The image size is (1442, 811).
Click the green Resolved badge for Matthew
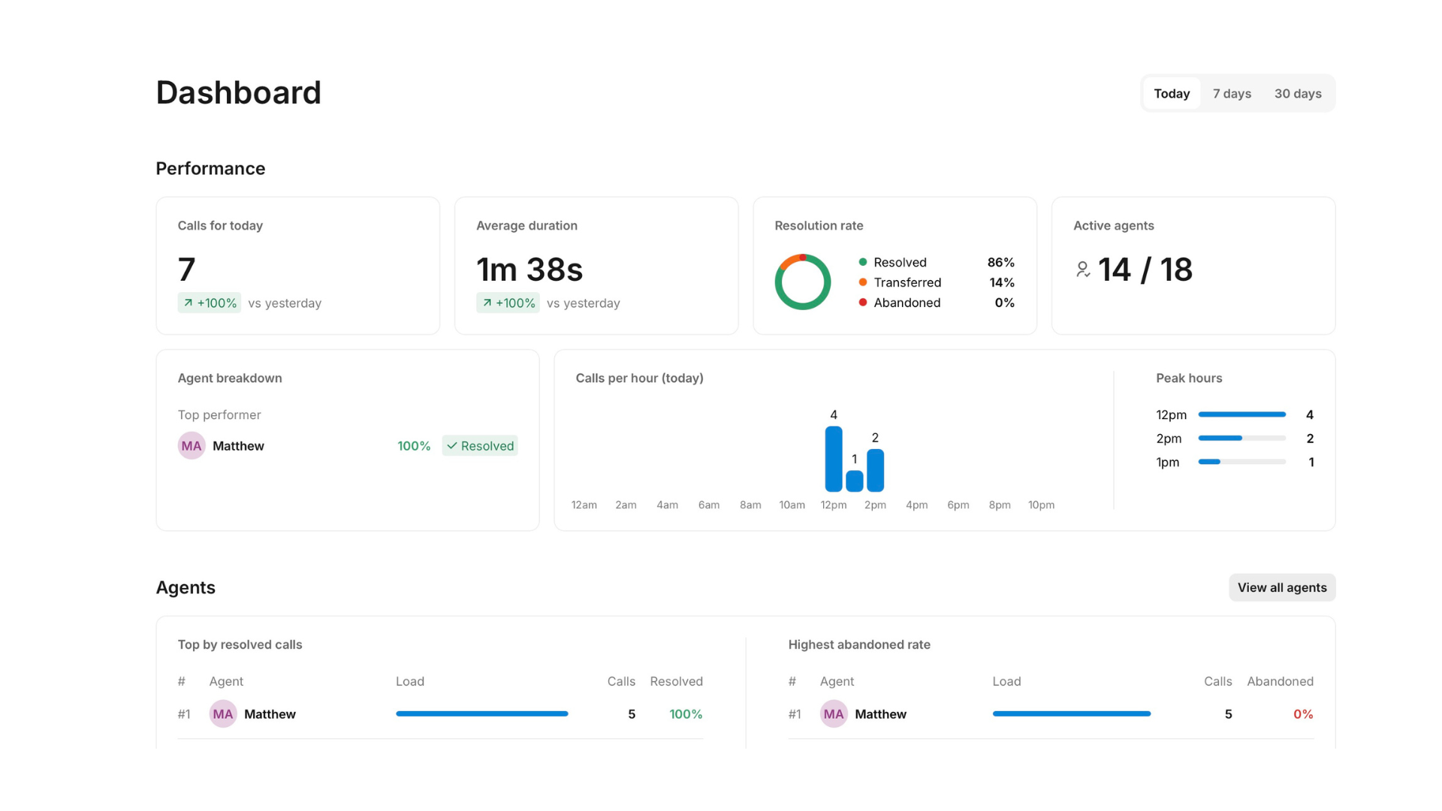pos(480,446)
